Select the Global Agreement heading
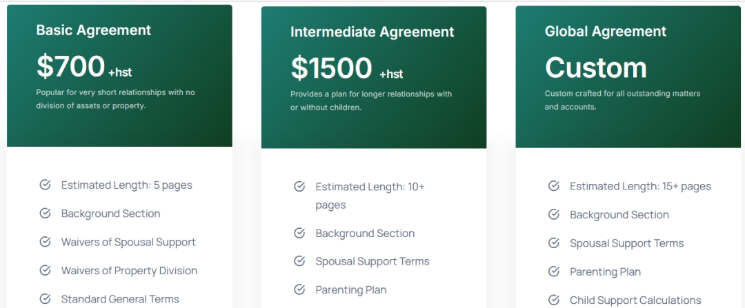 [x=606, y=31]
